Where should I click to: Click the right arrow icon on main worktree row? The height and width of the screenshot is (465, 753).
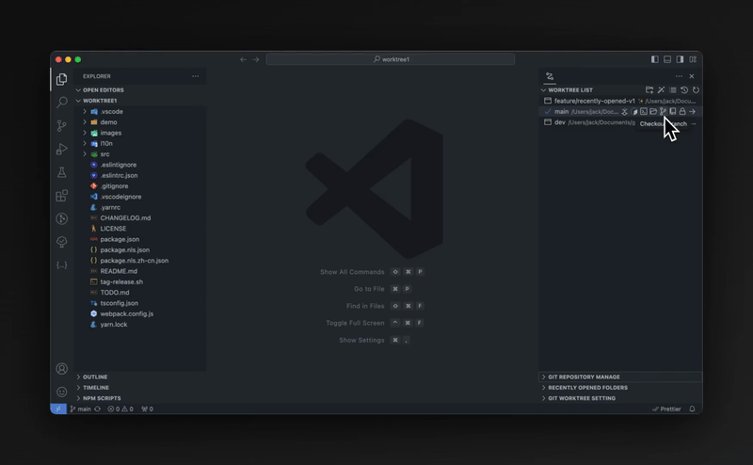click(x=692, y=111)
